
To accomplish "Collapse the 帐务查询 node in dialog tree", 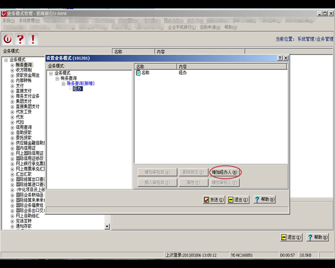I will [x=57, y=79].
